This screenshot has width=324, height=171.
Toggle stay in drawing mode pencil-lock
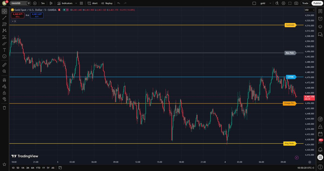pyautogui.click(x=4, y=86)
